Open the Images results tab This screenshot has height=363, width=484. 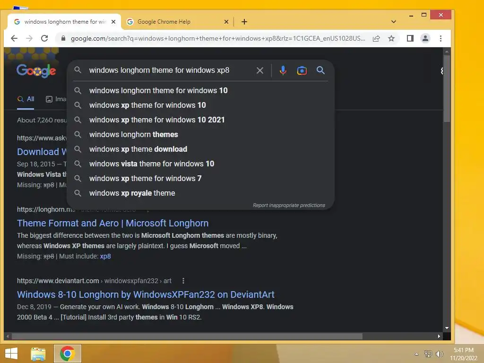[x=56, y=99]
